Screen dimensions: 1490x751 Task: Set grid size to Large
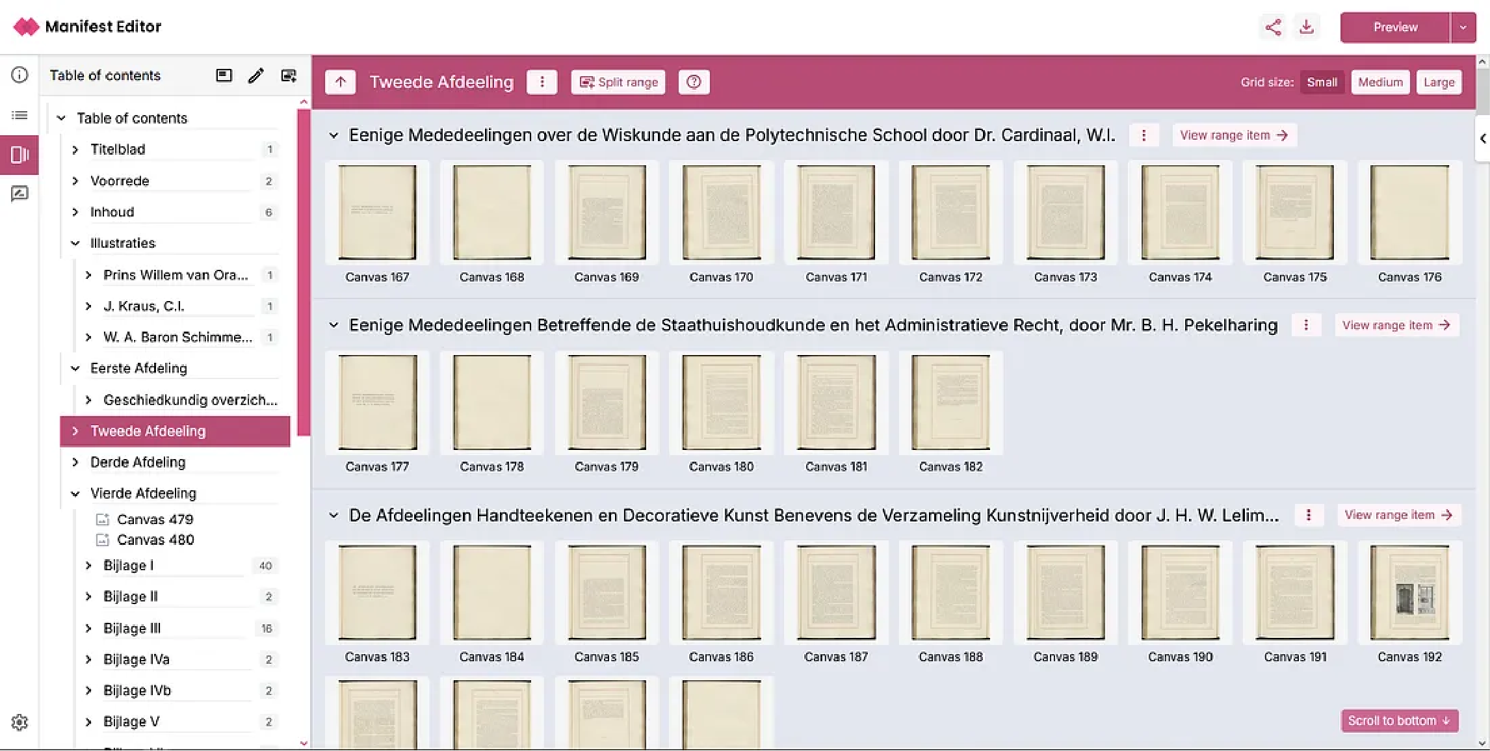pyautogui.click(x=1439, y=82)
